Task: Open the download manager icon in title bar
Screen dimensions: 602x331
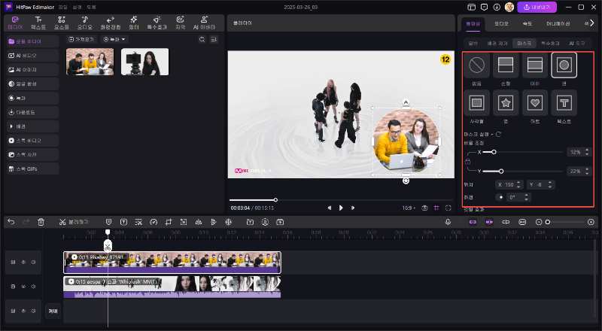Action: [497, 7]
